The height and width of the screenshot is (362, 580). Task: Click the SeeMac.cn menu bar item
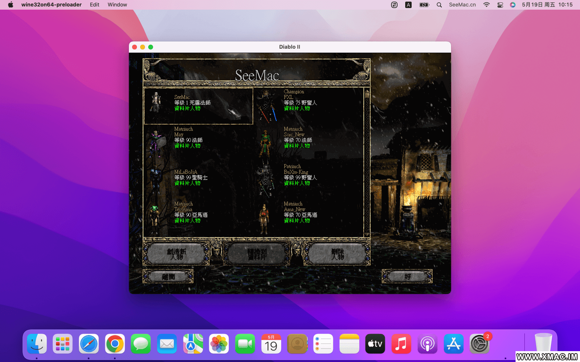click(462, 5)
